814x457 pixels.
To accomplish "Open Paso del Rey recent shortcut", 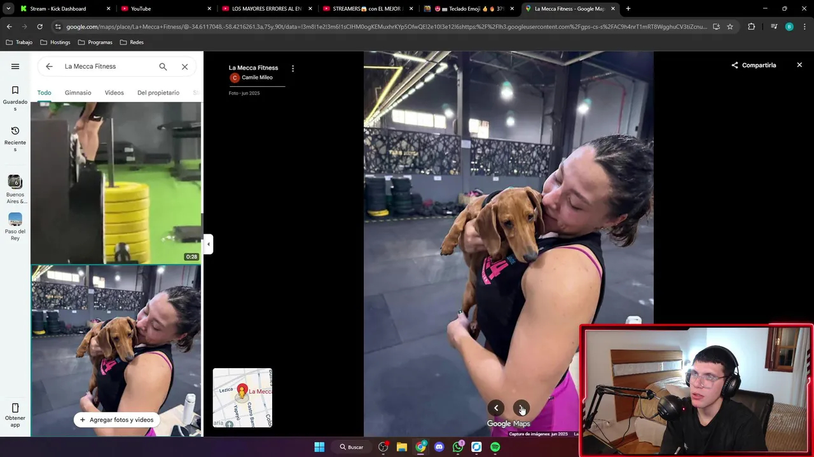I will (x=15, y=227).
